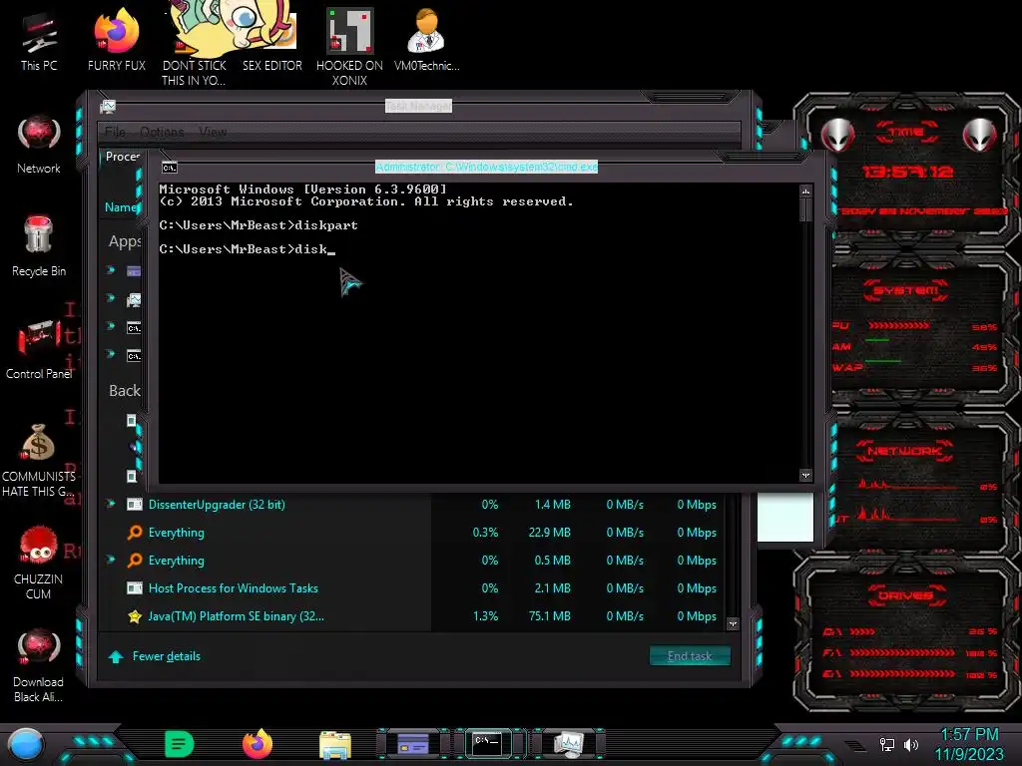Screen dimensions: 1022x766
Task: Open HOOKED ON XONIX desktop icon
Action: pyautogui.click(x=349, y=46)
